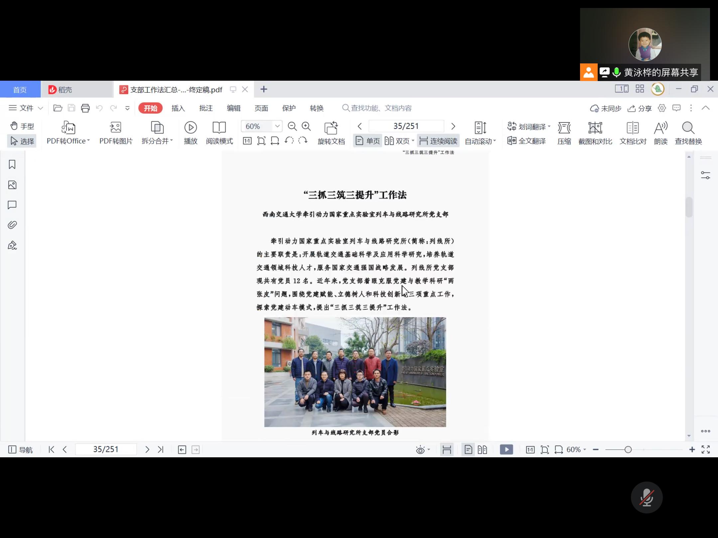
Task: Switch to the 稻壳 tab
Action: pyautogui.click(x=65, y=90)
